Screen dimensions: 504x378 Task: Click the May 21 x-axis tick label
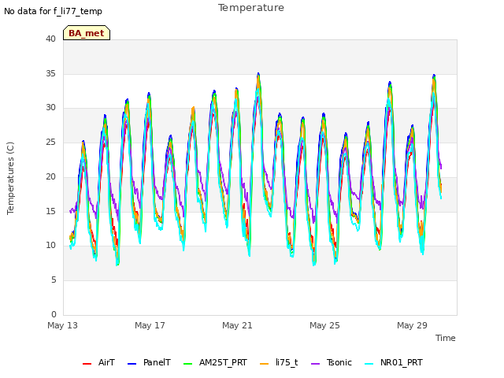click(237, 325)
